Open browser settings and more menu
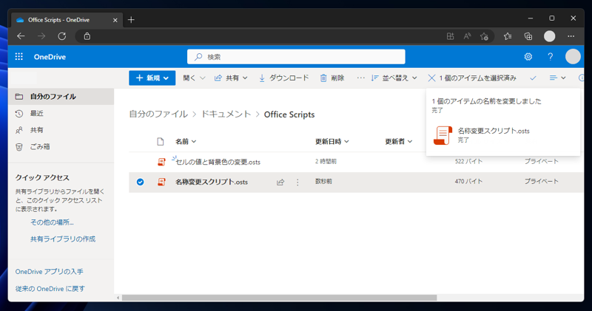This screenshot has width=592, height=311. pos(571,36)
